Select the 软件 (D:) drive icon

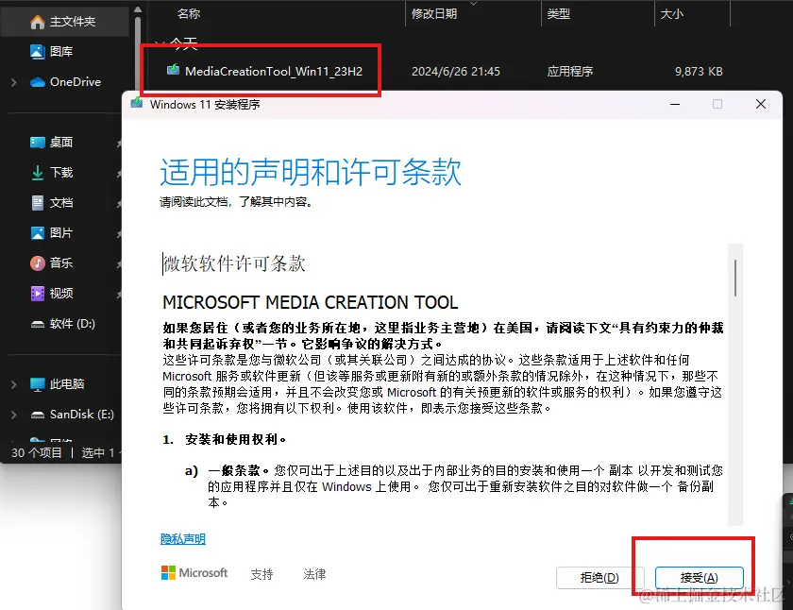(38, 324)
